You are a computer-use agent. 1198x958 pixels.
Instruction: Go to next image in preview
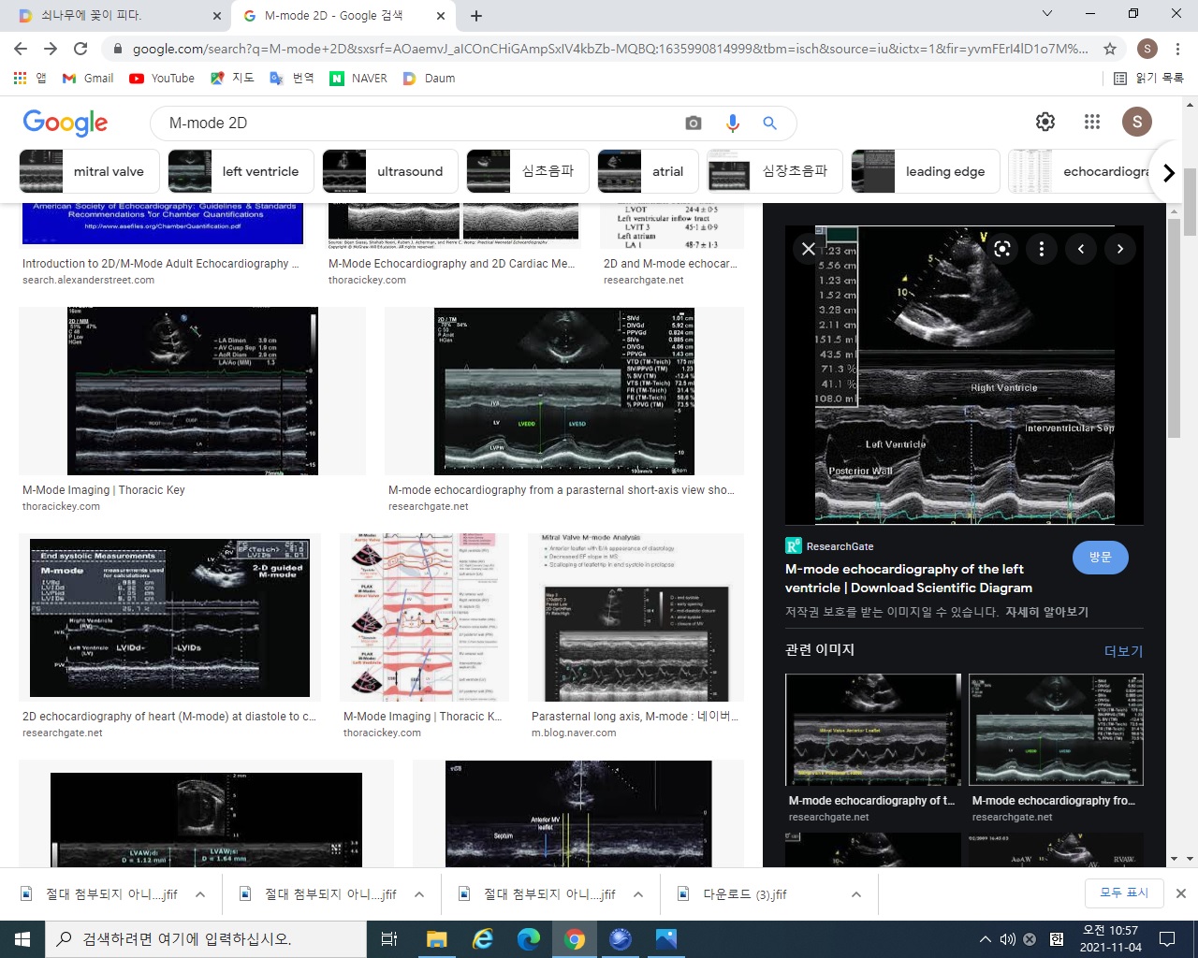click(1120, 249)
